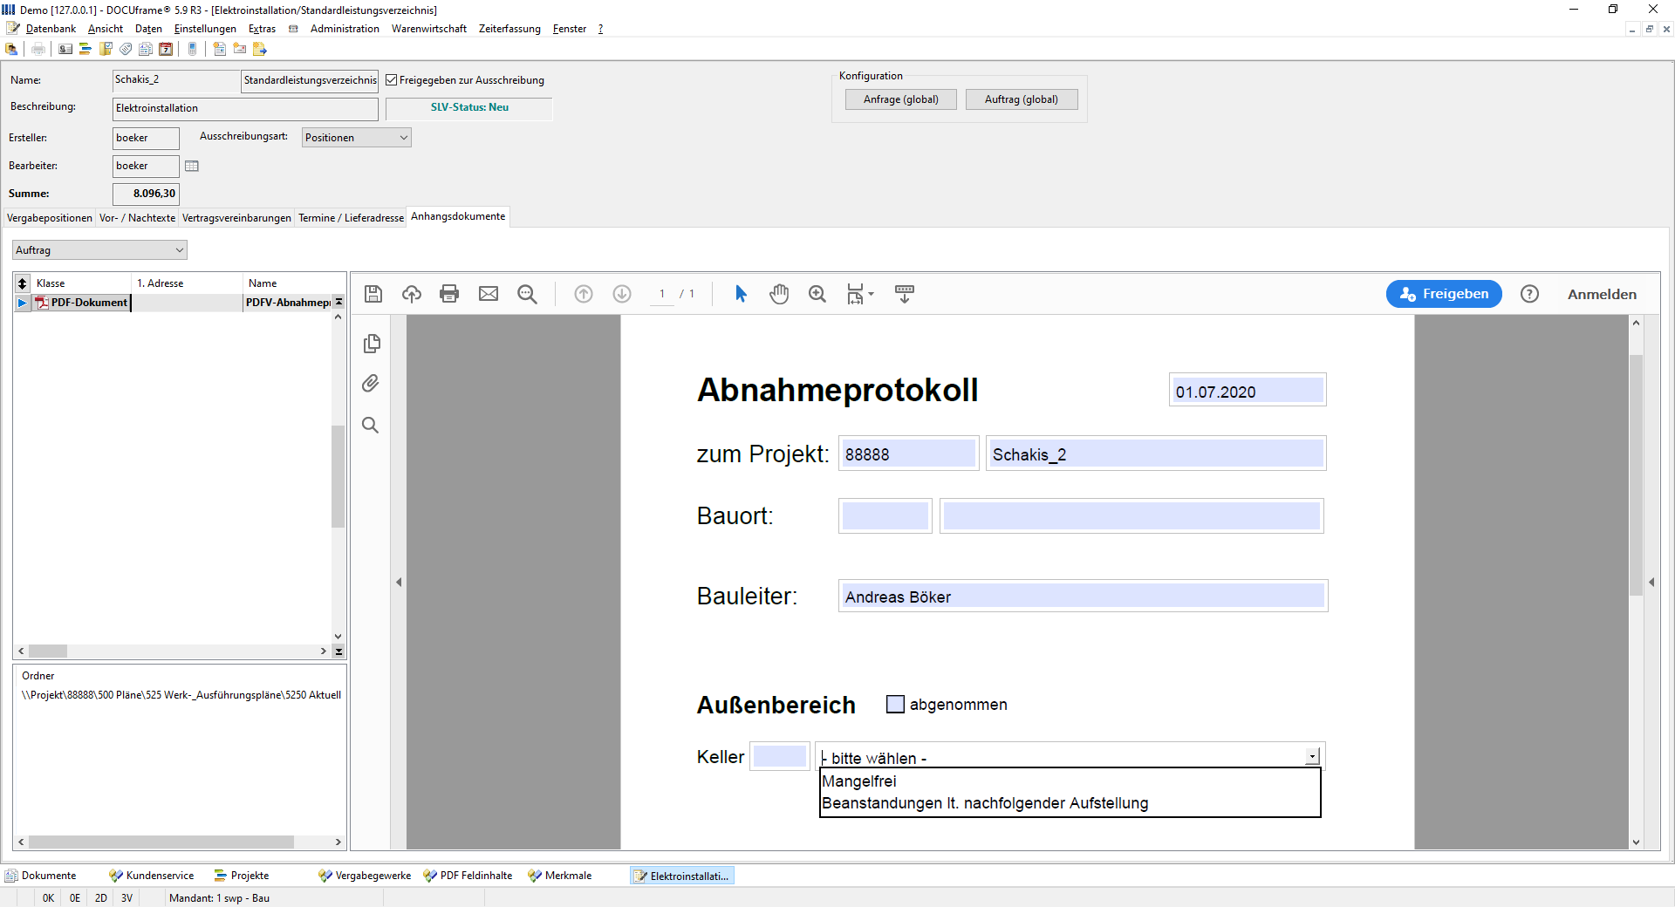Open the fit-width options dropdown arrow

[x=871, y=294]
